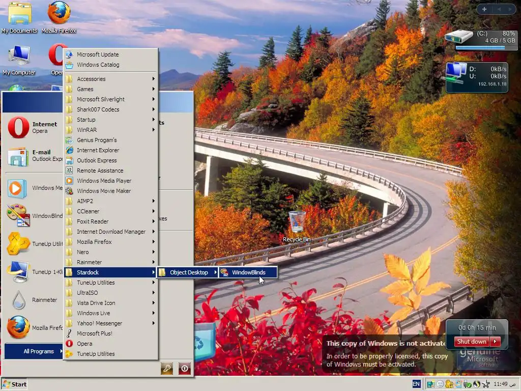Click the E-mail Outlook Express pinned icon

point(18,156)
